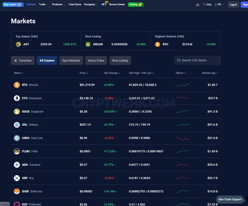
Task: Click the Buy crypto button
Action: click(13, 4)
